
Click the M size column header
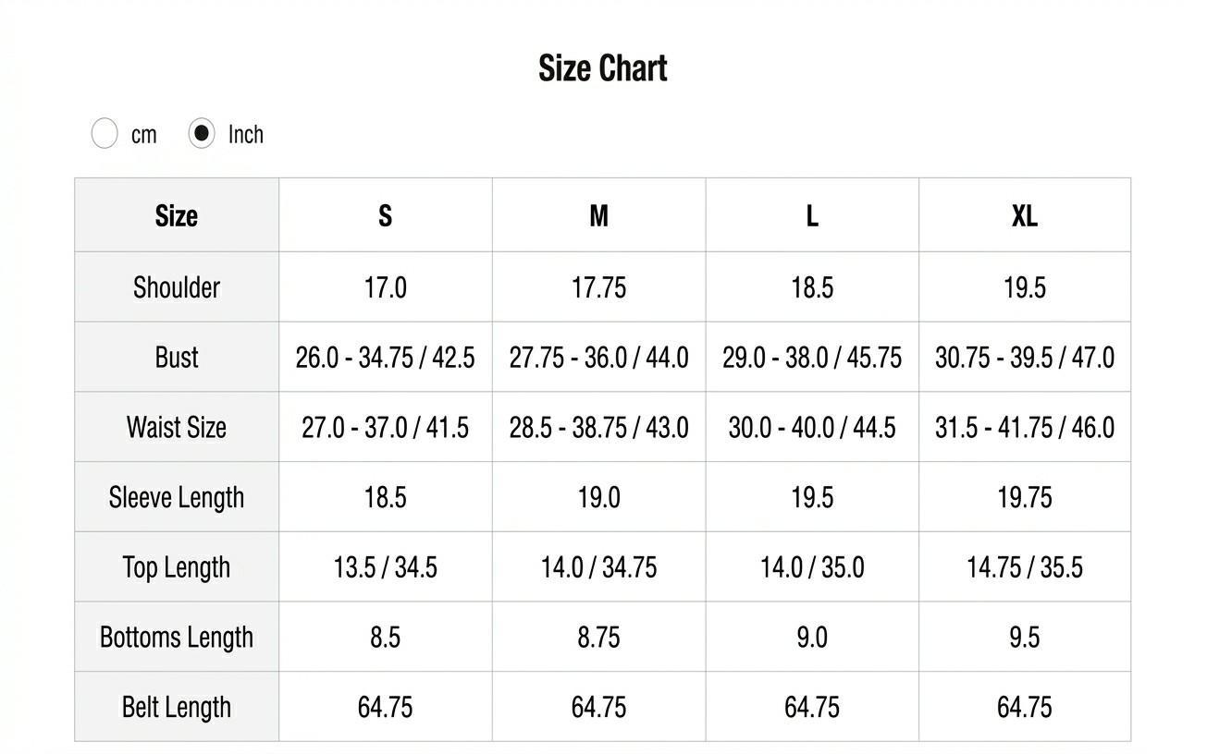[x=598, y=215]
